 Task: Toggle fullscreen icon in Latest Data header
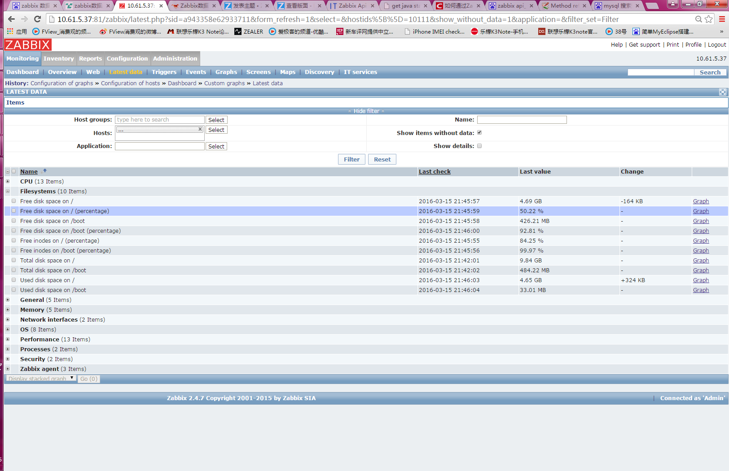722,92
